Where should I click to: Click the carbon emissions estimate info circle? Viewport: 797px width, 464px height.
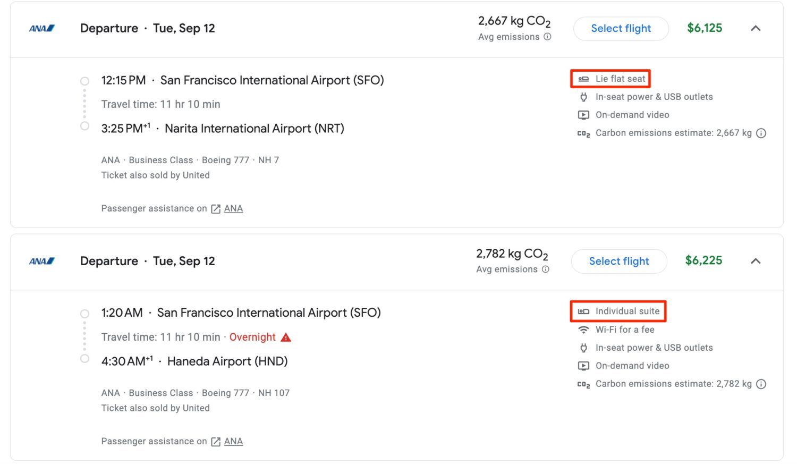[x=762, y=133]
